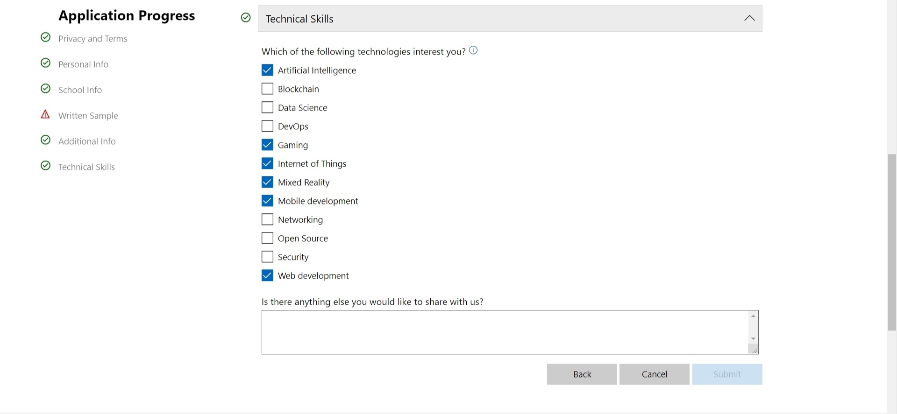
Task: Click the page vertical scrollbar thumb
Action: pyautogui.click(x=892, y=242)
